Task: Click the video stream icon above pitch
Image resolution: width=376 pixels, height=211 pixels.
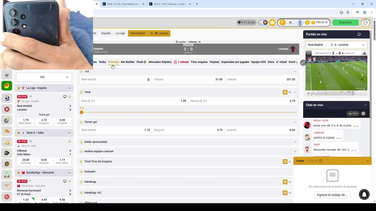Action: (x=308, y=53)
